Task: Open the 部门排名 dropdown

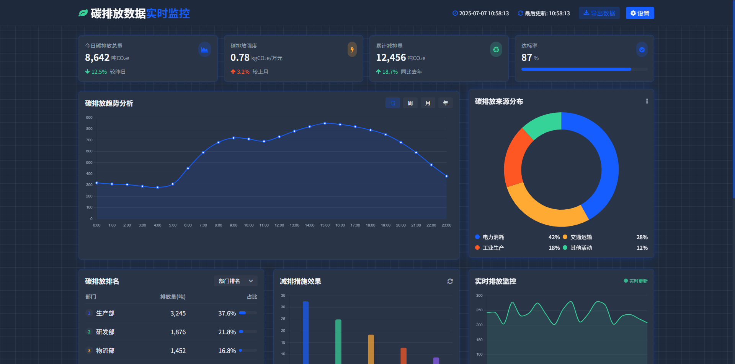Action: click(x=236, y=281)
